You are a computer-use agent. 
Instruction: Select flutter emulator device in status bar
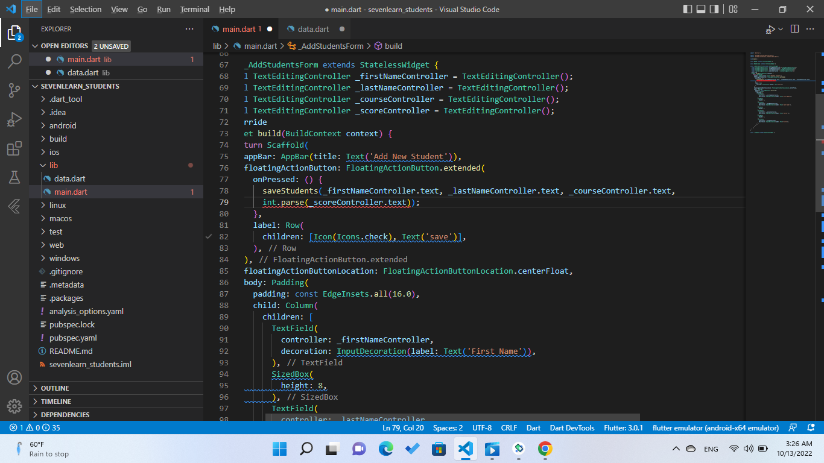(x=715, y=427)
